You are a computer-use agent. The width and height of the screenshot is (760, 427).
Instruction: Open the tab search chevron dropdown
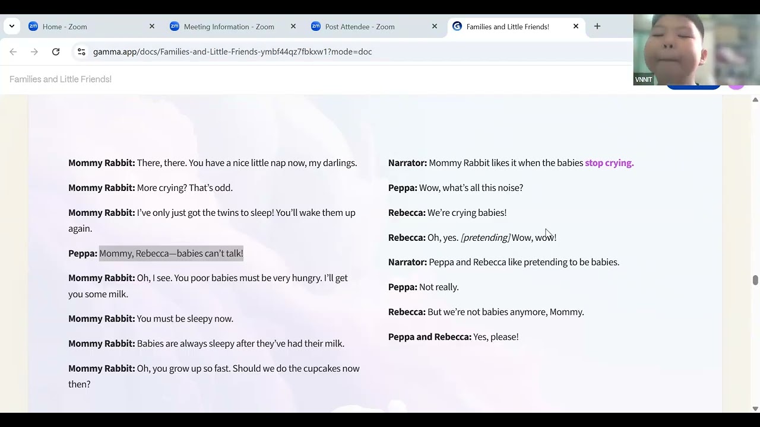click(12, 26)
